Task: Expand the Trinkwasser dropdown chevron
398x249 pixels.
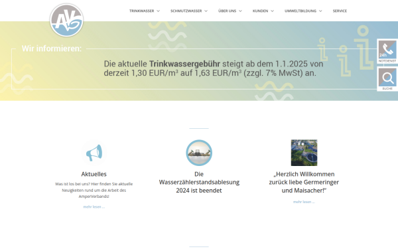Action: pos(158,11)
